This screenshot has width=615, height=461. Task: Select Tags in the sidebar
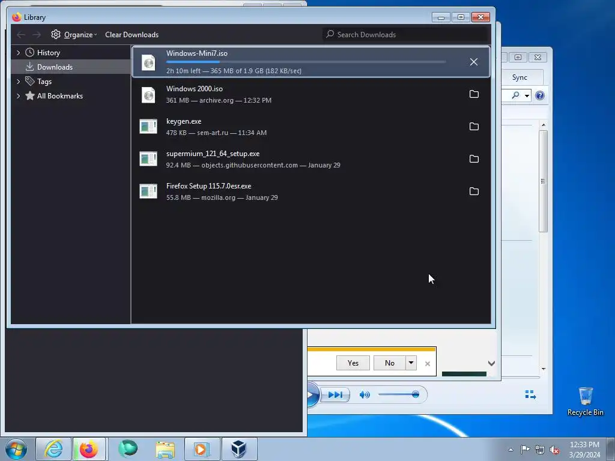[x=44, y=82]
